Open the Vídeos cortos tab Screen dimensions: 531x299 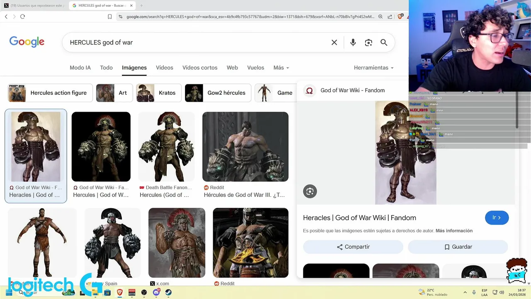200,68
